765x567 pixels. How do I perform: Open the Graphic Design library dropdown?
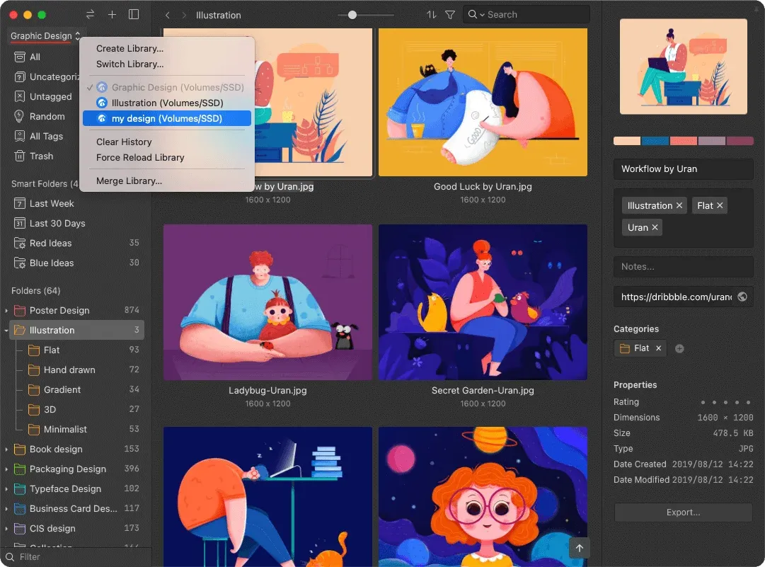pos(45,35)
